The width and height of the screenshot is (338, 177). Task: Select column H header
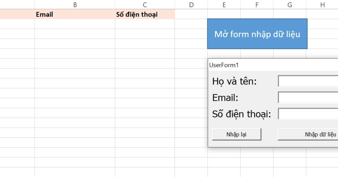(322, 4)
